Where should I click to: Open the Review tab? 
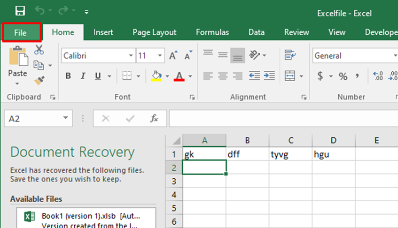pyautogui.click(x=297, y=32)
